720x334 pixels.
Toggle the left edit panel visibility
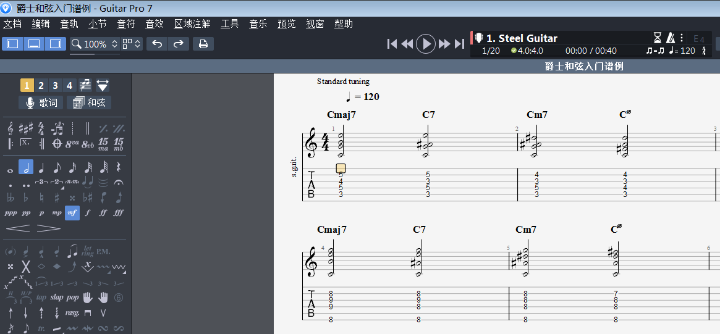[x=12, y=44]
